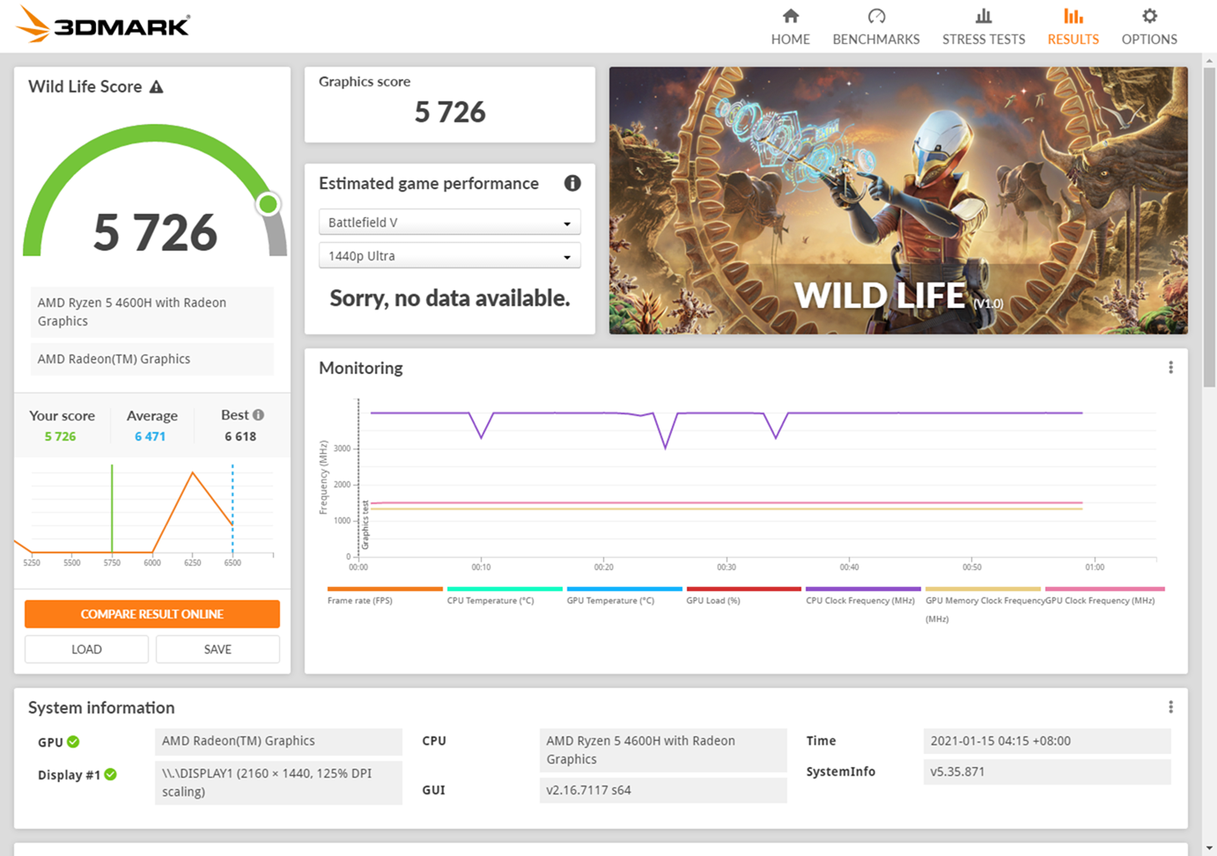The width and height of the screenshot is (1217, 856).
Task: Click the Estimated game performance info icon
Action: pyautogui.click(x=572, y=183)
